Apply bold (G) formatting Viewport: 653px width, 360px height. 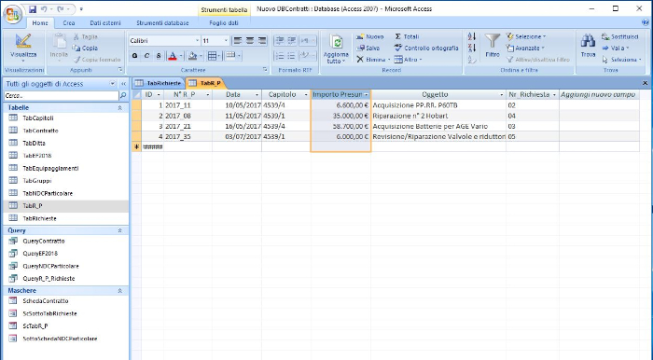click(x=135, y=55)
